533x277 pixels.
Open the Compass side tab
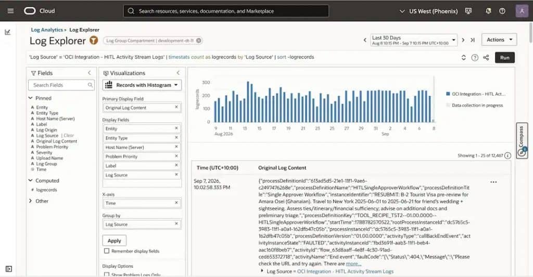point(522,140)
